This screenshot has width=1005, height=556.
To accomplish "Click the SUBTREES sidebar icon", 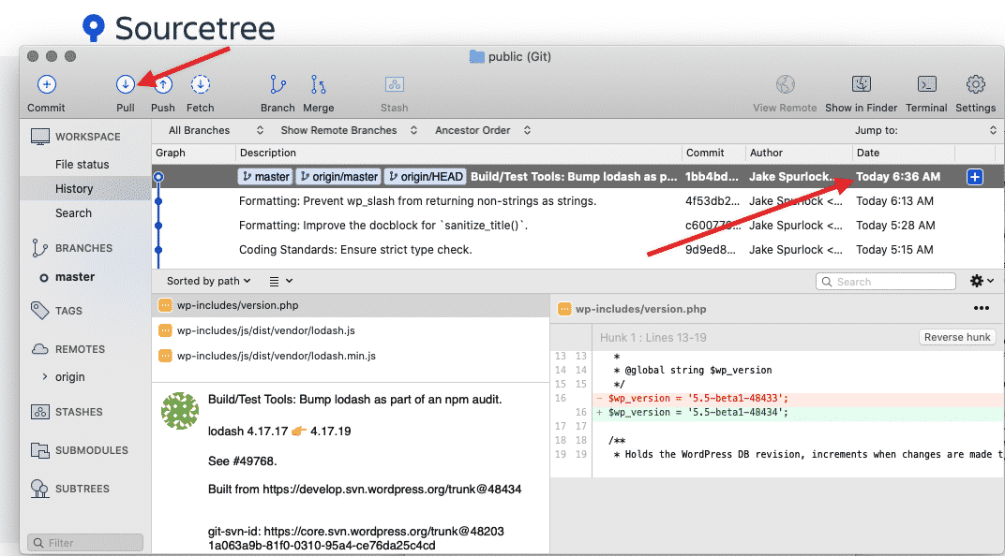I will pyautogui.click(x=39, y=489).
